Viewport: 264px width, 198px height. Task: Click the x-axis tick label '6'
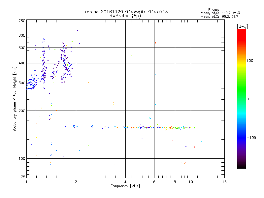pyautogui.click(x=154, y=182)
